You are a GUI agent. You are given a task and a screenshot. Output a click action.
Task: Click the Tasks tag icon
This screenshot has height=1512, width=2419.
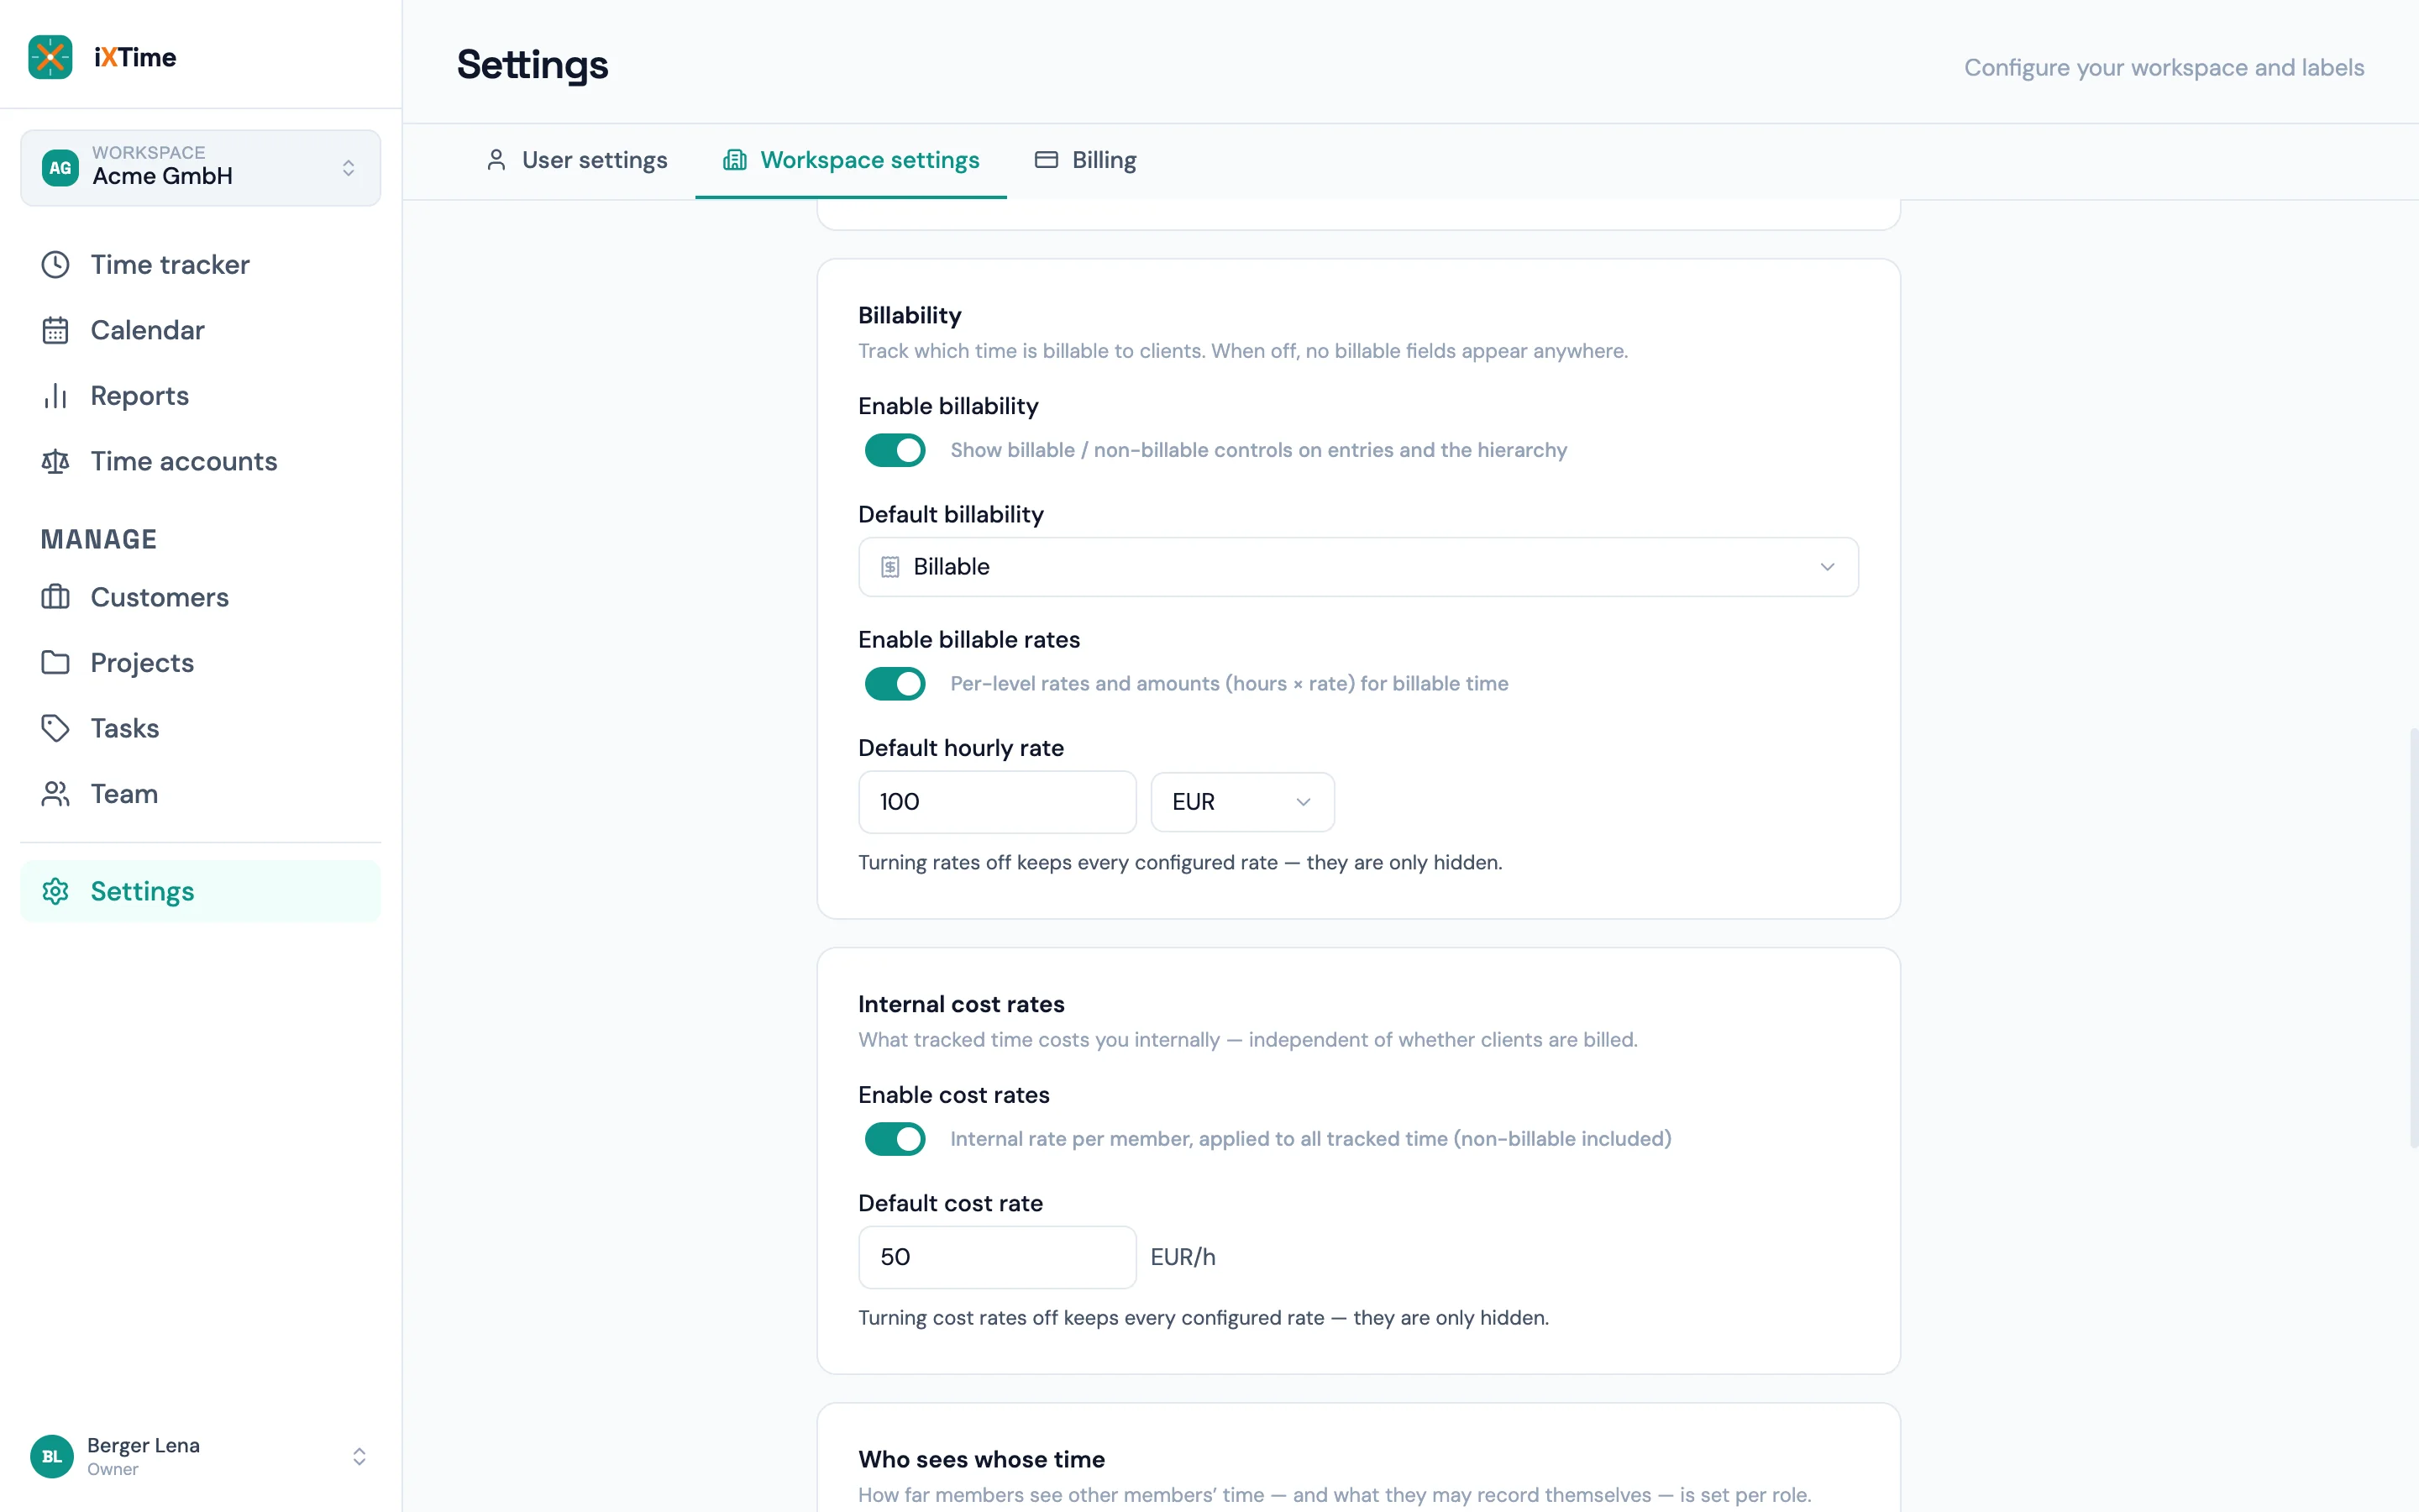click(x=55, y=728)
